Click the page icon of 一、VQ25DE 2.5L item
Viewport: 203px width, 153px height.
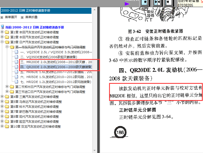(17, 52)
